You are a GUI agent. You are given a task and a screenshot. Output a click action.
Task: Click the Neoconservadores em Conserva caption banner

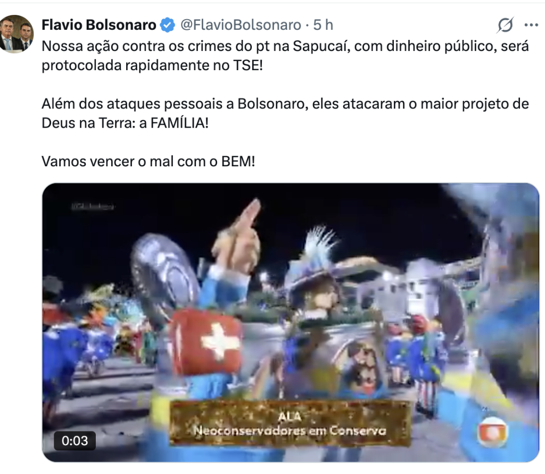[x=290, y=424]
